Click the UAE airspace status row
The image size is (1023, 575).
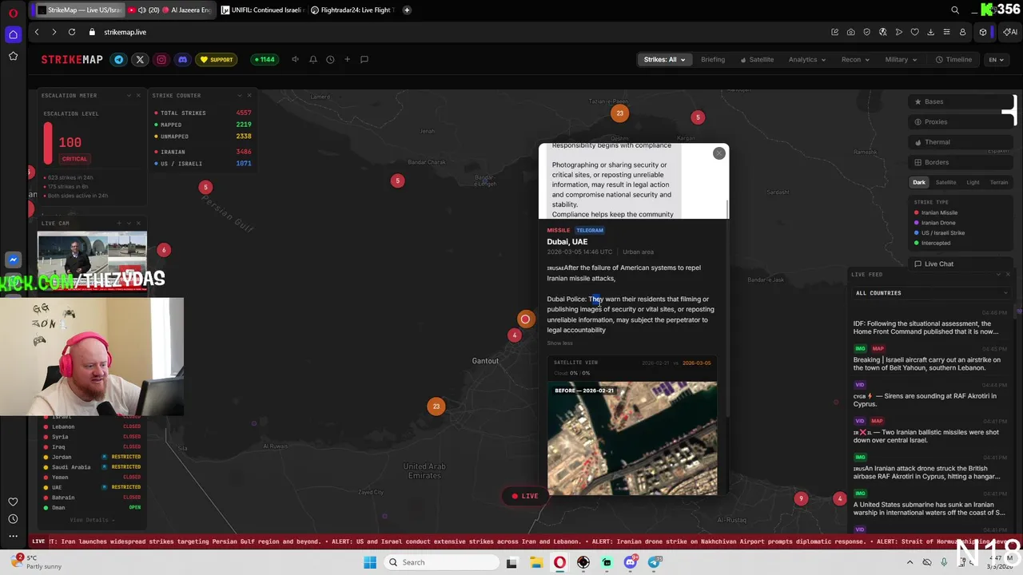(93, 487)
